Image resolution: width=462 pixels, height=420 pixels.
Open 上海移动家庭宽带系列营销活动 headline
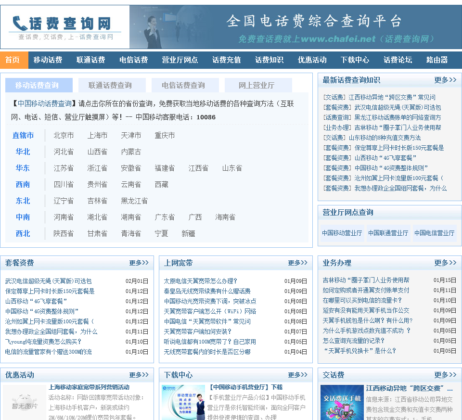[x=89, y=387]
